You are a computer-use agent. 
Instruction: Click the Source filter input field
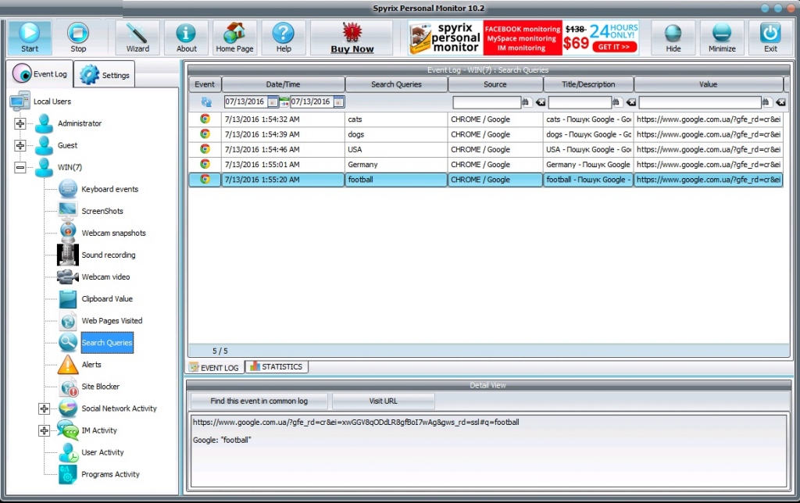tap(486, 102)
